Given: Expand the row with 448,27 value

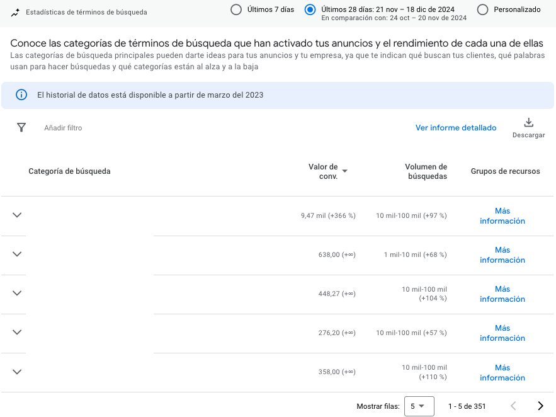Looking at the screenshot, I should (17, 294).
